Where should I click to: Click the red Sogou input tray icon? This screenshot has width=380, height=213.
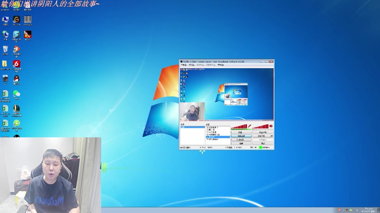(x=339, y=210)
